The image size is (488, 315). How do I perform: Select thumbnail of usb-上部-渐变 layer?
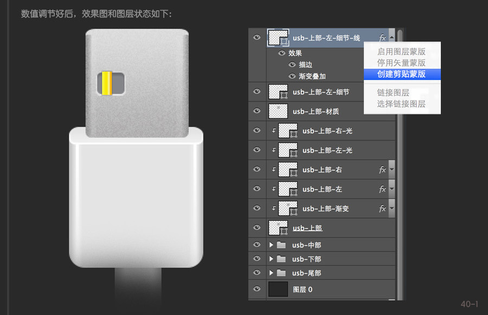click(x=288, y=208)
